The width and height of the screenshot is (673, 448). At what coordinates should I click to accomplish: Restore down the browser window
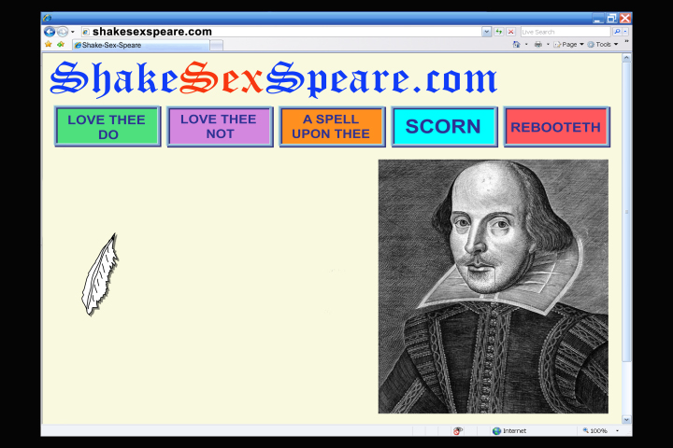[611, 19]
